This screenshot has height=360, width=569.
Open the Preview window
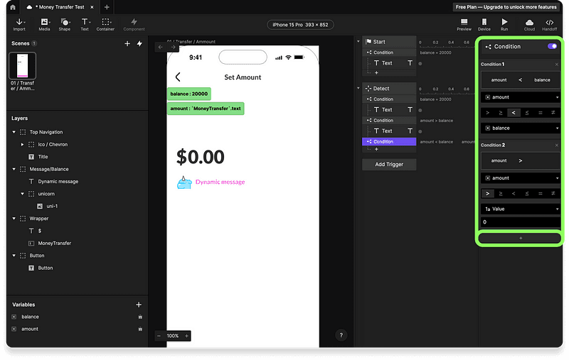pyautogui.click(x=464, y=25)
